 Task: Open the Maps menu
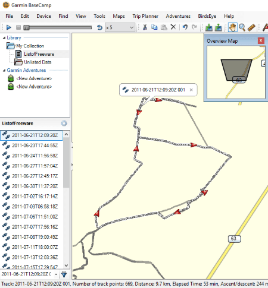[119, 16]
